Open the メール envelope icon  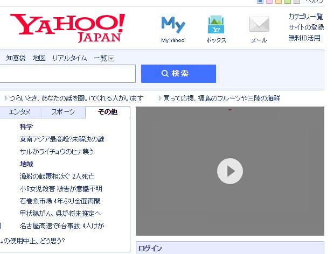[x=259, y=24]
